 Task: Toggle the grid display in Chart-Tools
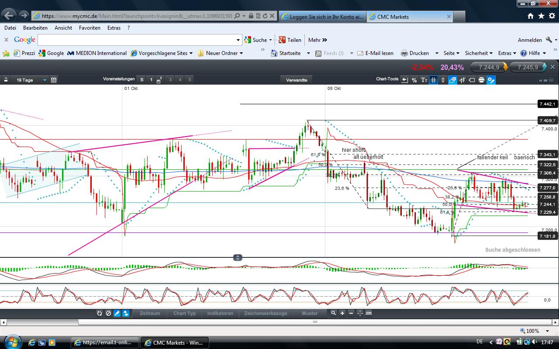[433, 80]
